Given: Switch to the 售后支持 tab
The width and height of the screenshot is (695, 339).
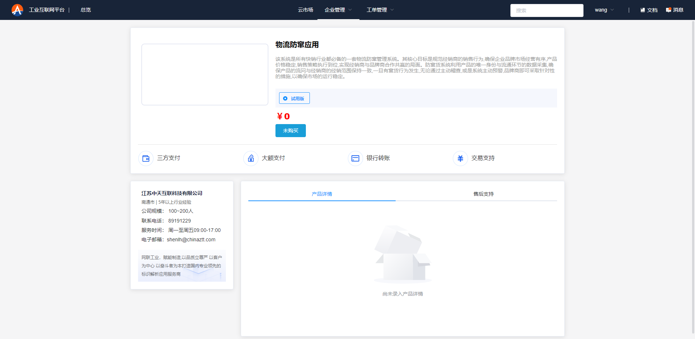Looking at the screenshot, I should click(x=483, y=194).
